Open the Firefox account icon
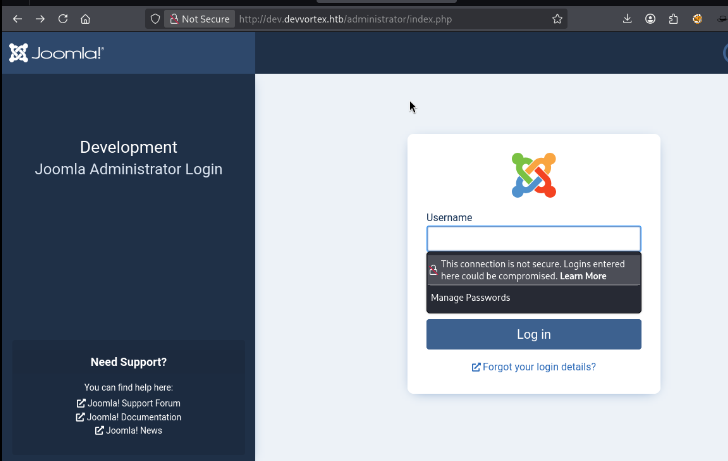This screenshot has height=461, width=728. [x=650, y=19]
